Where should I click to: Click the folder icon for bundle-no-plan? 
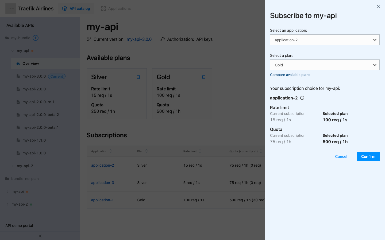[x=7, y=178]
